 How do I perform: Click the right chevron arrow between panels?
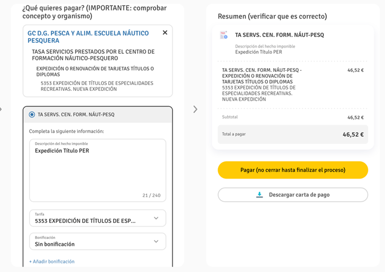coord(195,109)
